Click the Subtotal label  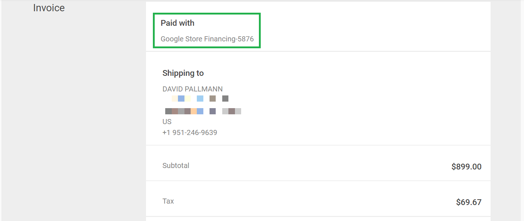pyautogui.click(x=176, y=165)
